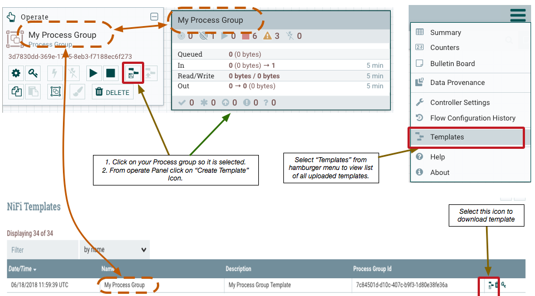Open process group configuration via gear icon

(x=16, y=73)
